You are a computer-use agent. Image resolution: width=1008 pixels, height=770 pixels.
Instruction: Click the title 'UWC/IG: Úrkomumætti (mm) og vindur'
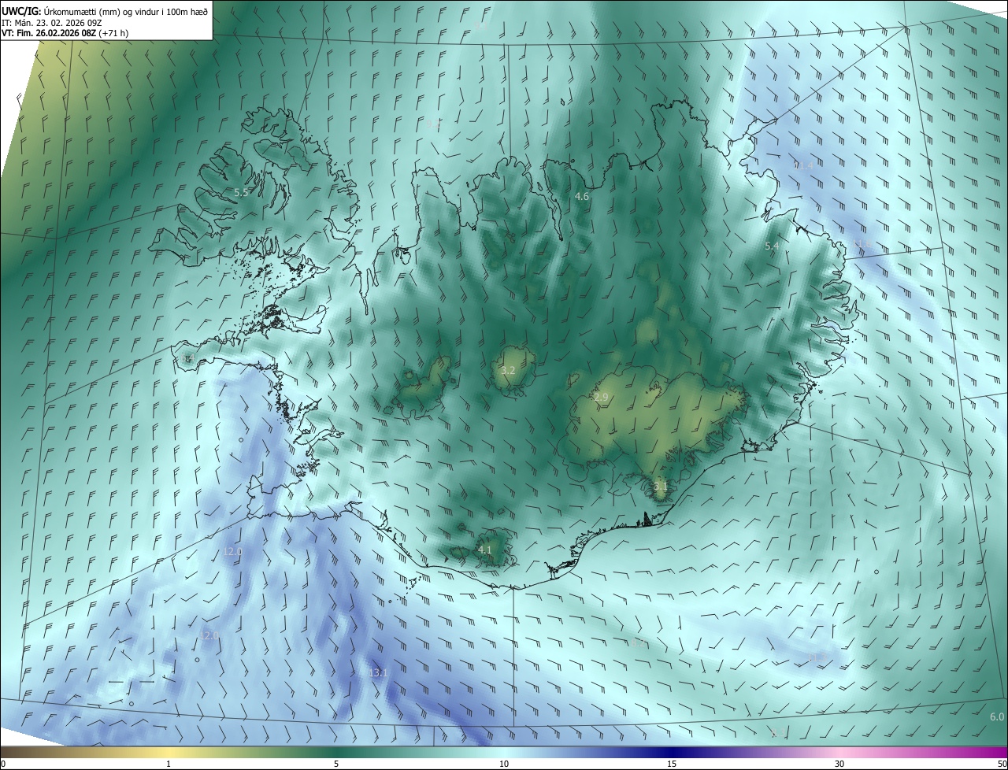point(105,11)
